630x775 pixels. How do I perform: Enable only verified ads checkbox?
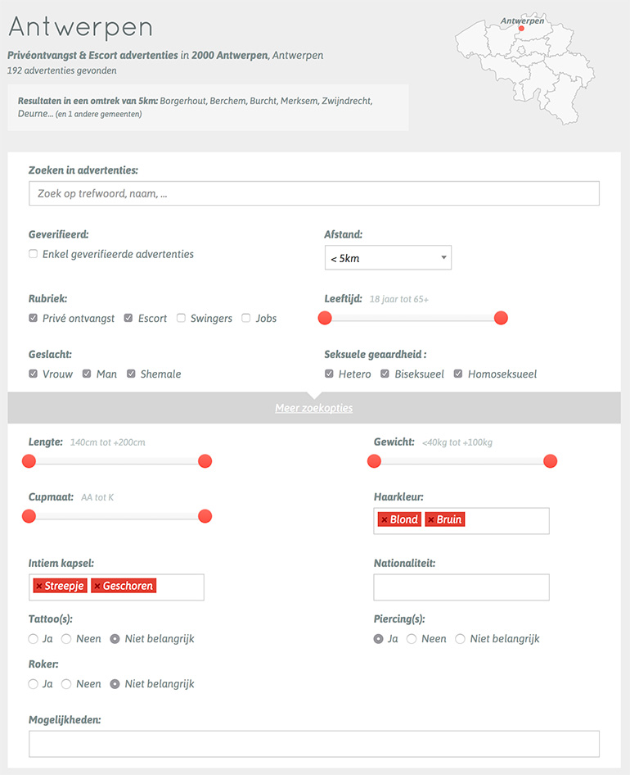pos(34,254)
